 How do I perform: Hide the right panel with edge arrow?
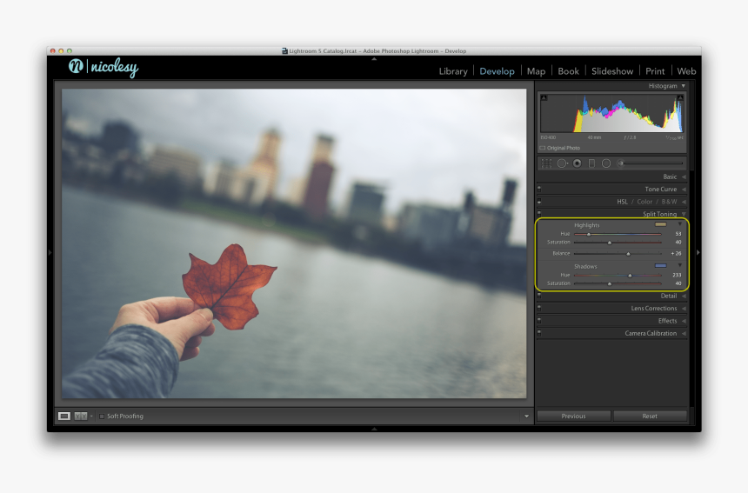(x=698, y=252)
